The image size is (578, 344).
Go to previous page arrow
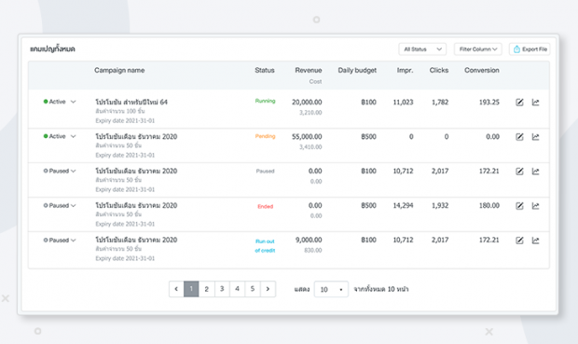(x=176, y=289)
